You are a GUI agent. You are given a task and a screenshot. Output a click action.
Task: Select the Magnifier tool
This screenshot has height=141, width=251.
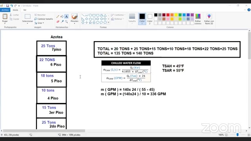(66, 22)
